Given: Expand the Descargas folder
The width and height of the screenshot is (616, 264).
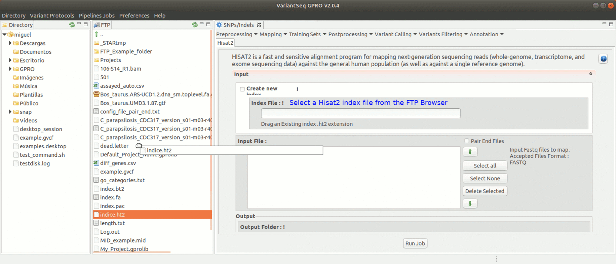Looking at the screenshot, I should point(10,43).
